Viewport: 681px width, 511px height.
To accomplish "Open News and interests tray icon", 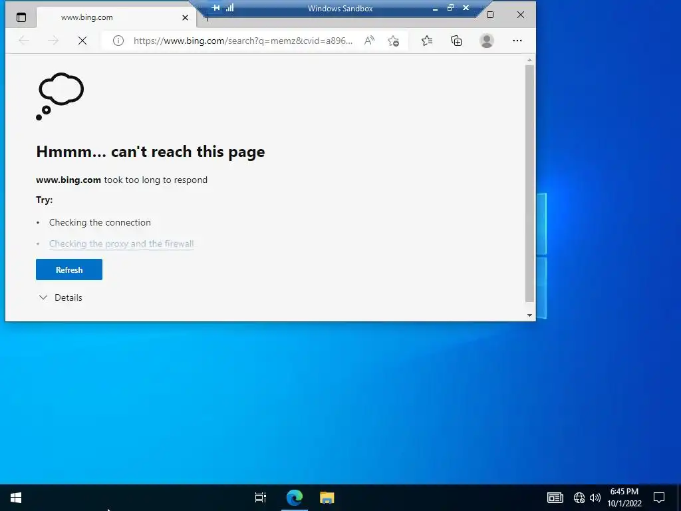I will pos(555,498).
